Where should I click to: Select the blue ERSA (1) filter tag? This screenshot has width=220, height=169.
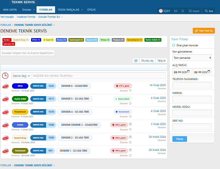click(x=36, y=40)
